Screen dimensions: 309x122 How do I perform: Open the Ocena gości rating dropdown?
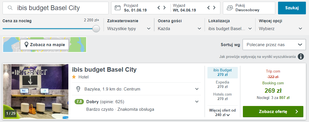pos(179,29)
